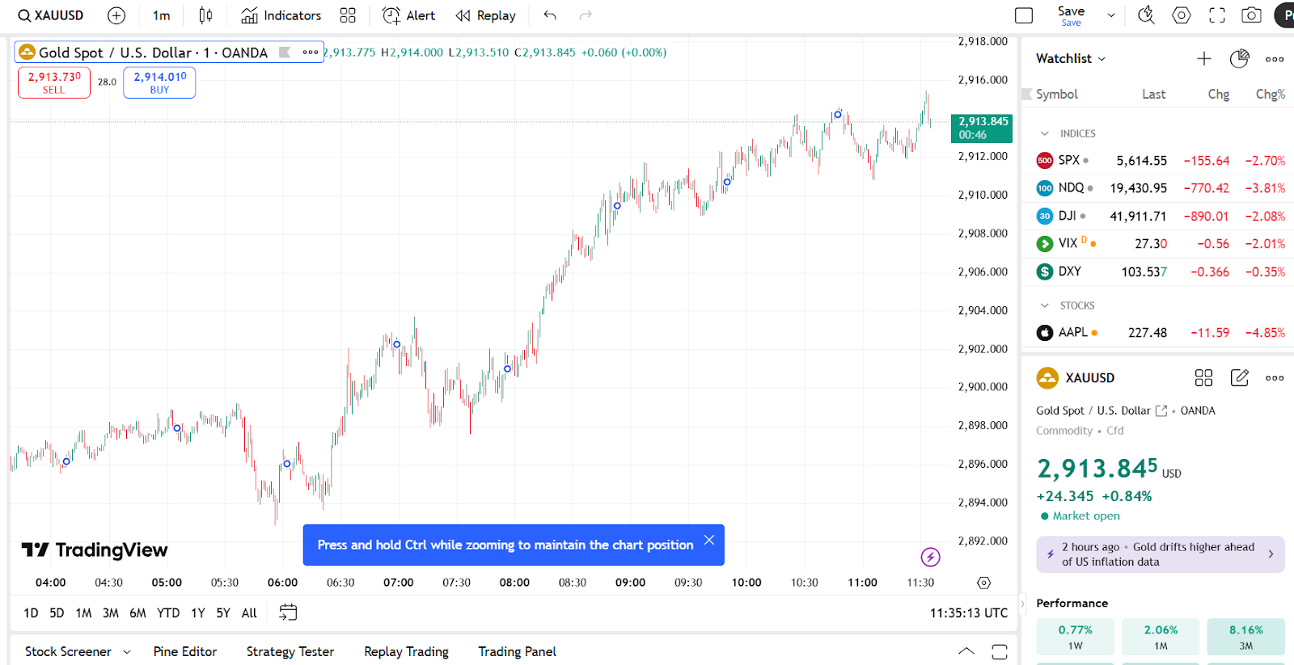Click the lightning bolt events icon on chart
This screenshot has width=1294, height=665.
click(930, 557)
